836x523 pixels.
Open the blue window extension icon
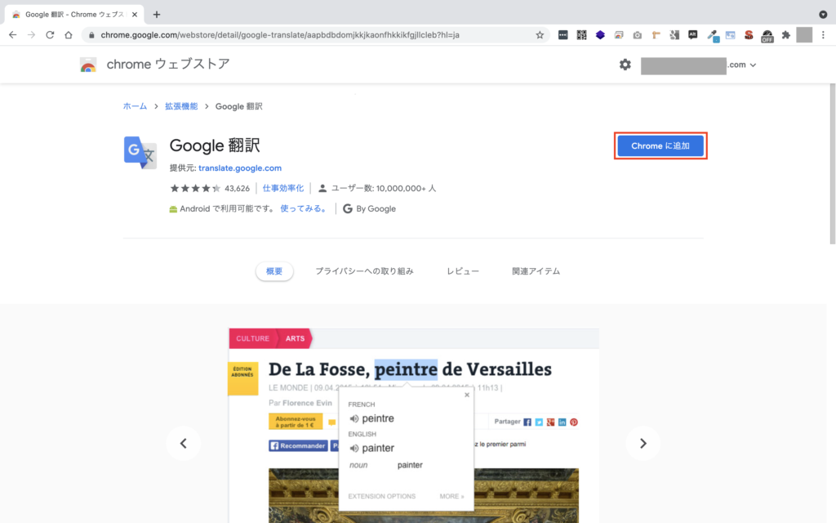(731, 34)
